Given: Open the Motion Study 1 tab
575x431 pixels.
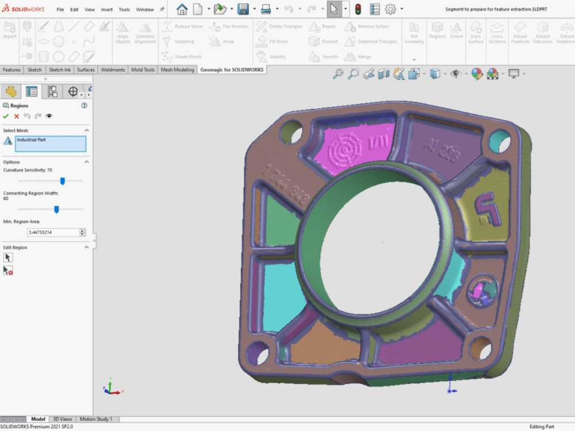Looking at the screenshot, I should click(x=95, y=419).
